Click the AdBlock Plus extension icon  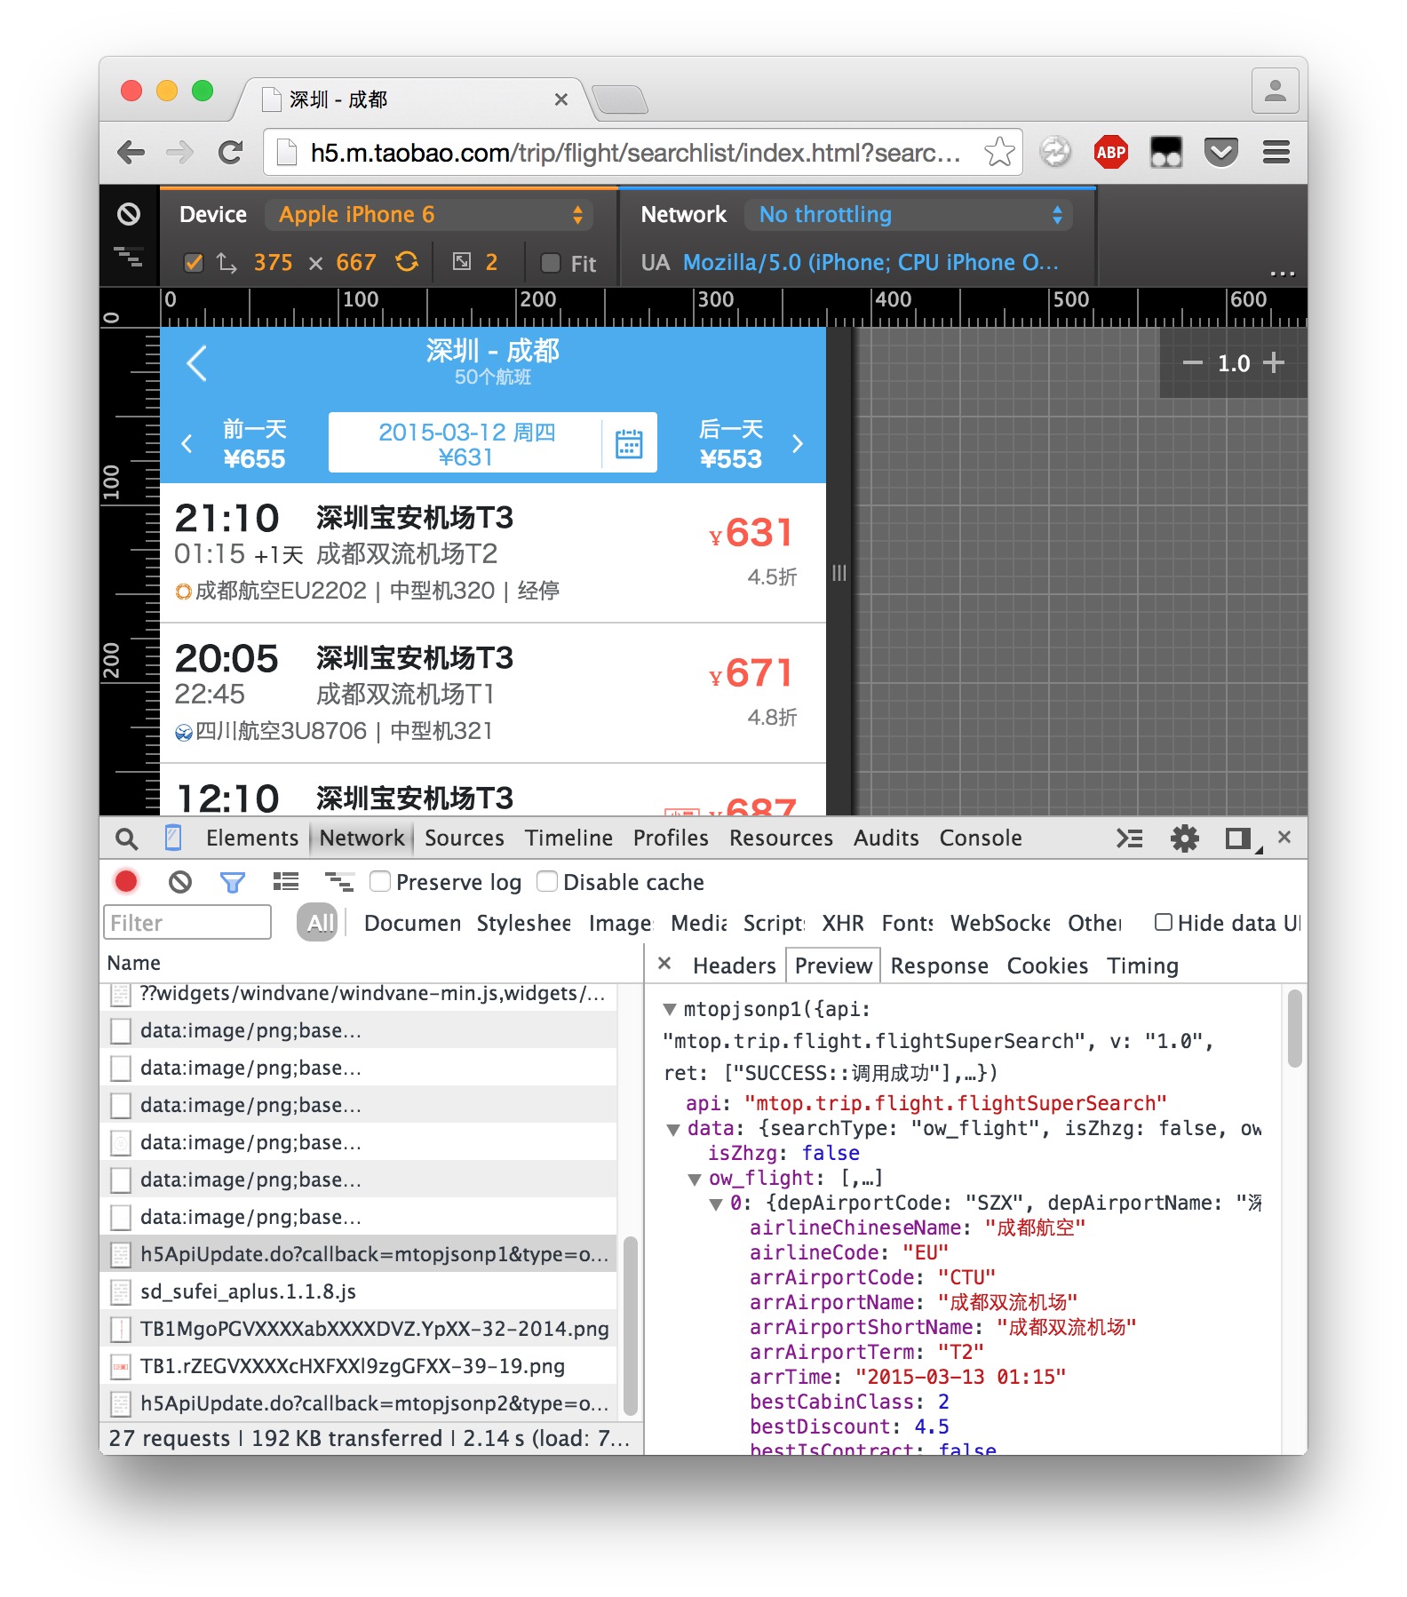coord(1110,153)
